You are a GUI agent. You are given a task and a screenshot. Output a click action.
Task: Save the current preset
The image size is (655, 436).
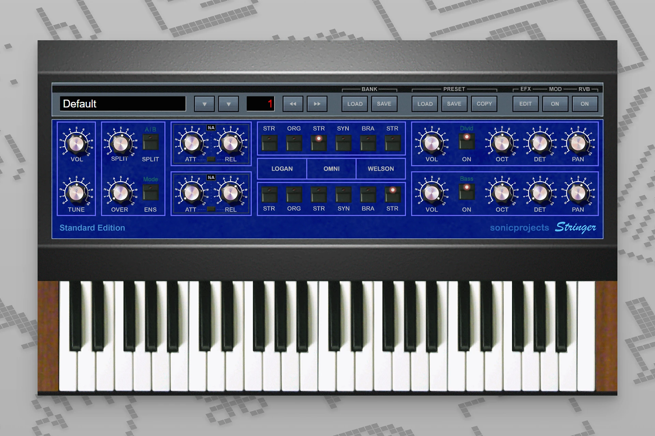pyautogui.click(x=454, y=104)
